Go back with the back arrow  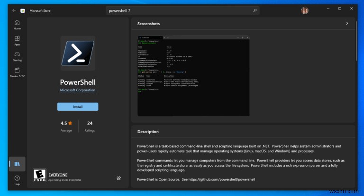14,11
